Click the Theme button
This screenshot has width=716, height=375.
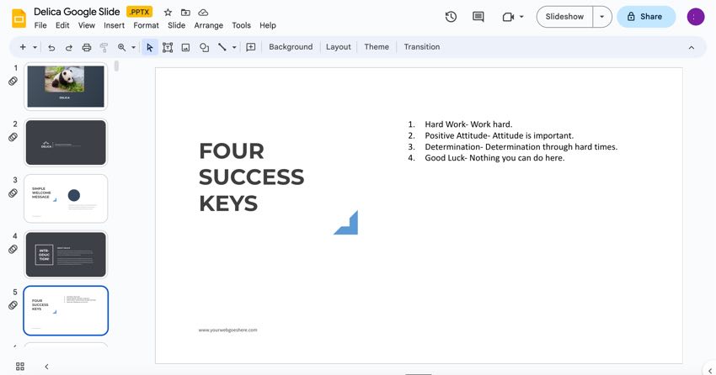coord(377,47)
